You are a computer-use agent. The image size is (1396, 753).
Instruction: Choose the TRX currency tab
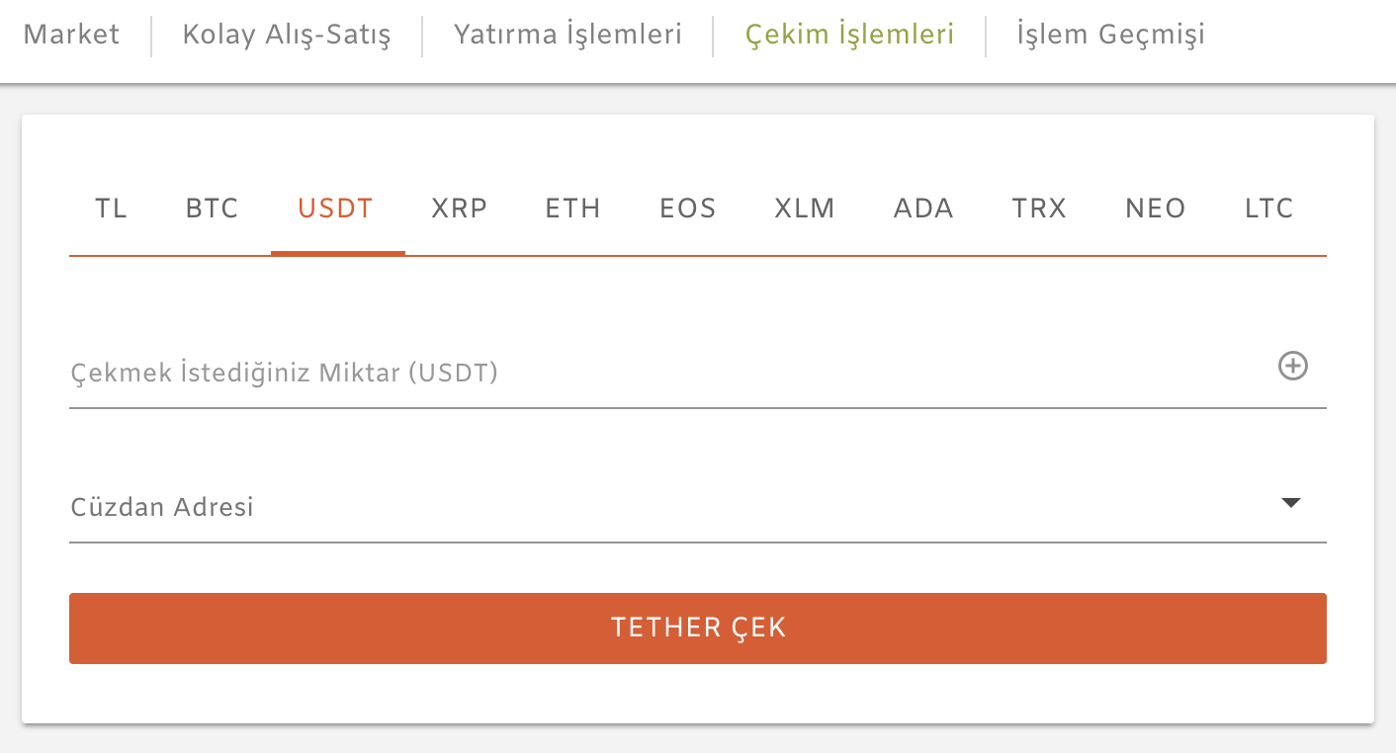pyautogui.click(x=1039, y=209)
